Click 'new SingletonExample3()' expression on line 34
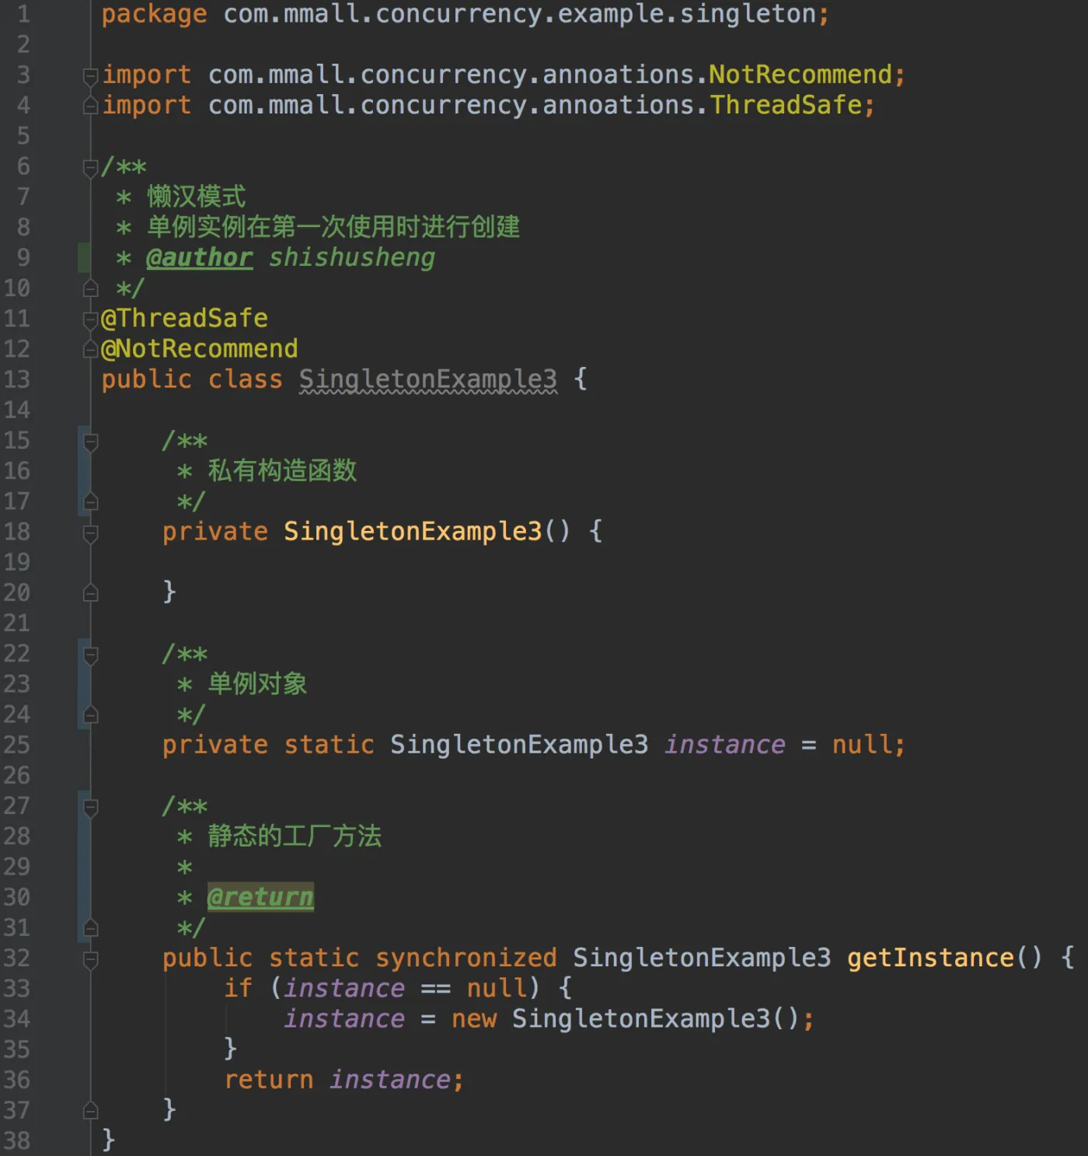This screenshot has width=1088, height=1156. pyautogui.click(x=626, y=1018)
